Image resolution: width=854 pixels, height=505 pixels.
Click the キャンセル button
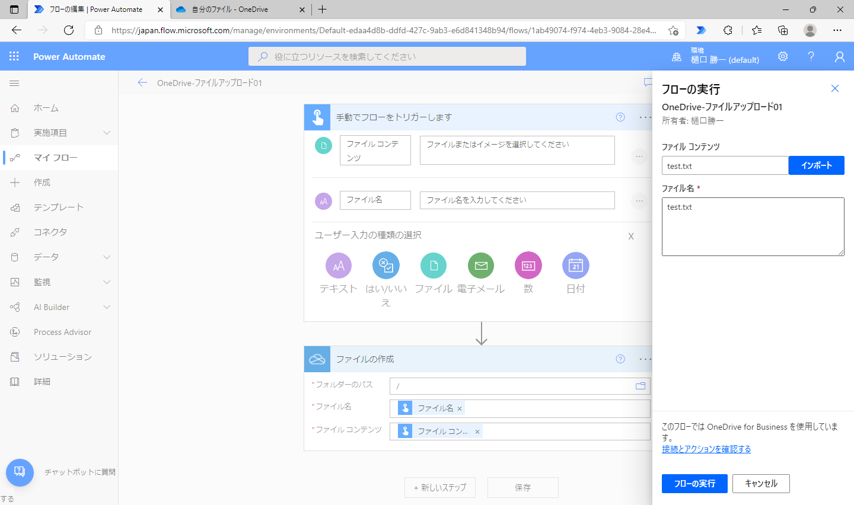pos(761,484)
